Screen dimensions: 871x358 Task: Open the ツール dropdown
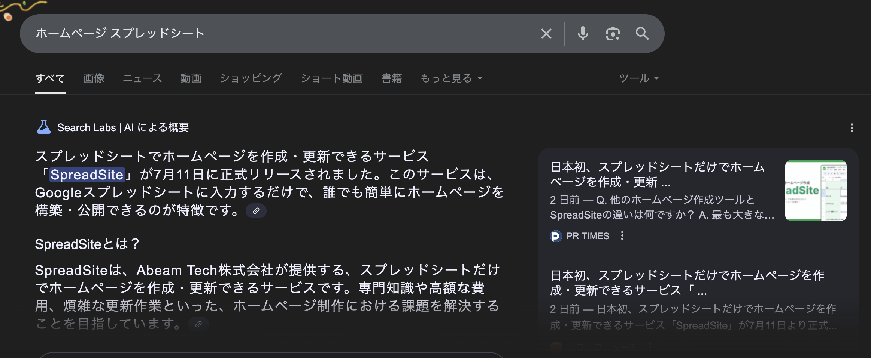[639, 78]
